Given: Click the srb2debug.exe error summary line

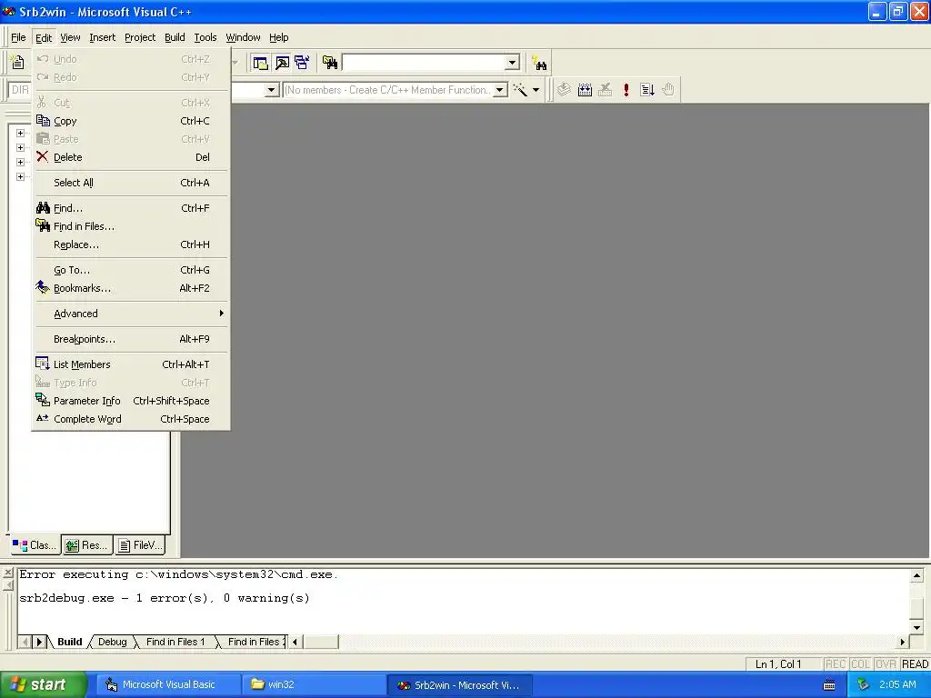Looking at the screenshot, I should [165, 598].
